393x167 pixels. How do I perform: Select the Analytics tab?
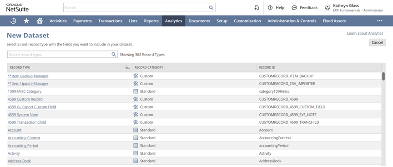click(x=173, y=21)
